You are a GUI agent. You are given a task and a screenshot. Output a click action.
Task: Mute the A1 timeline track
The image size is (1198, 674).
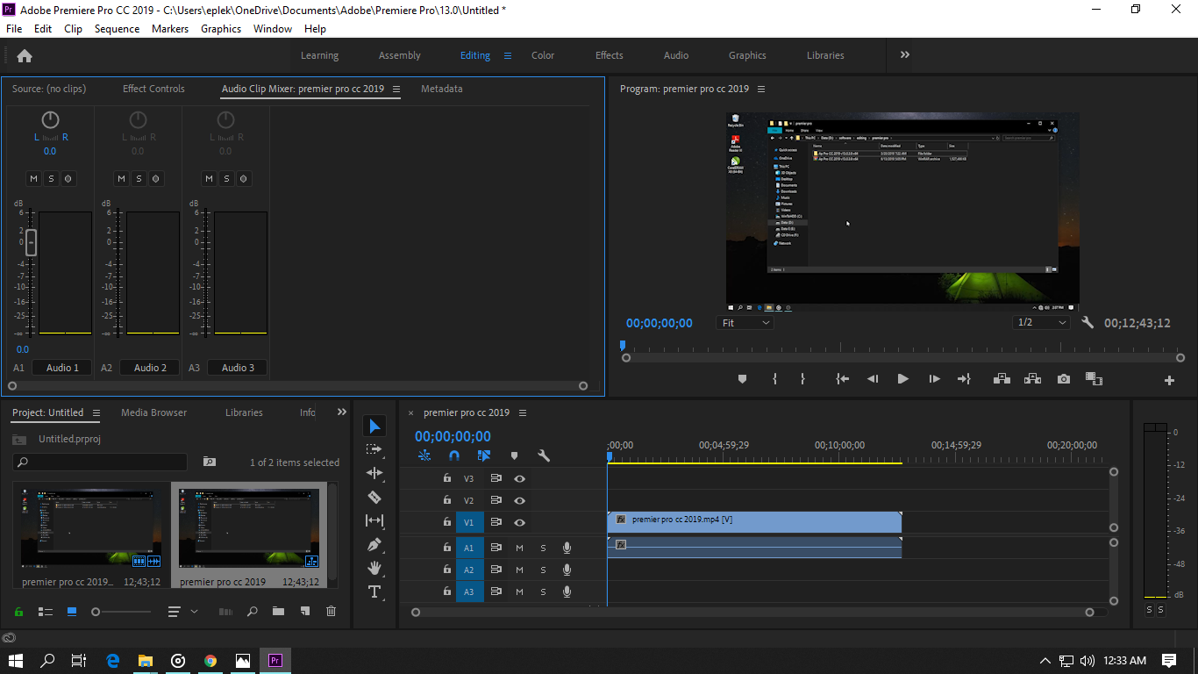coord(519,548)
